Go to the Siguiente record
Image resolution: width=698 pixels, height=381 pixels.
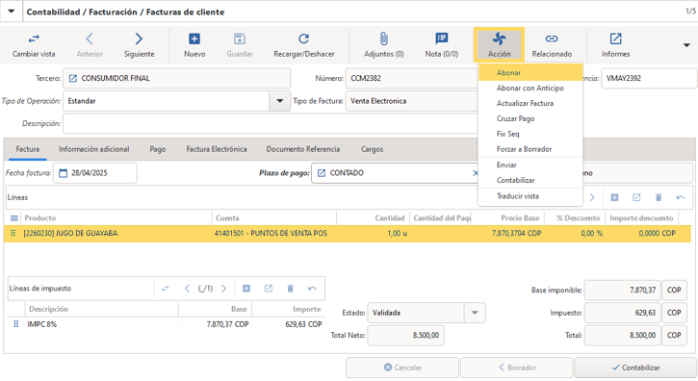[x=139, y=45]
